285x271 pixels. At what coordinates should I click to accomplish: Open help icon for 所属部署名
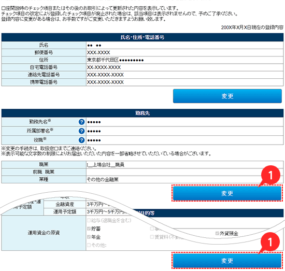click(x=81, y=131)
